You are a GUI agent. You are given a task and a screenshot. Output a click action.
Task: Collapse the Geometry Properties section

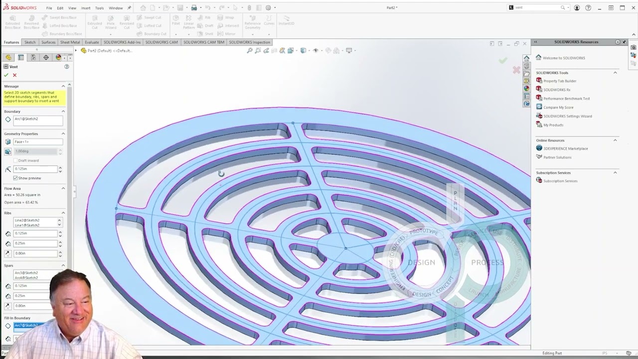[63, 134]
